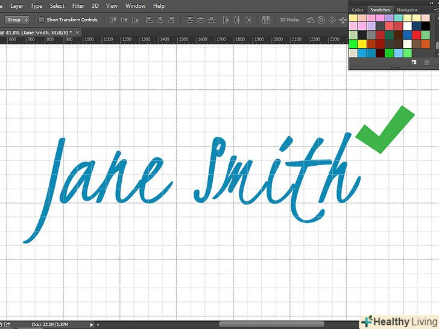Enable Show Transform Controls checkbox
439x329 pixels.
(41, 20)
